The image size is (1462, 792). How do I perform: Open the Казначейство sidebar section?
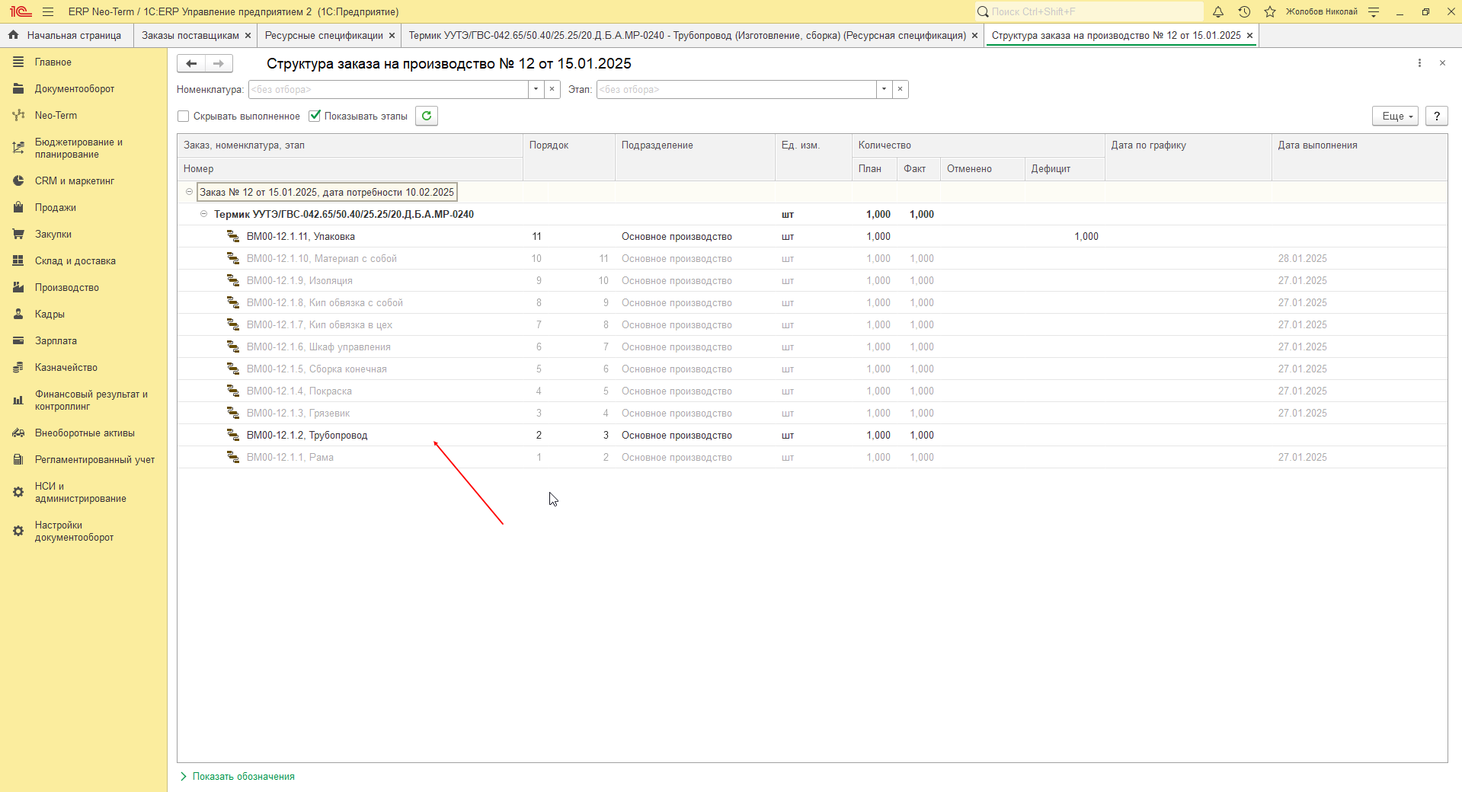66,367
